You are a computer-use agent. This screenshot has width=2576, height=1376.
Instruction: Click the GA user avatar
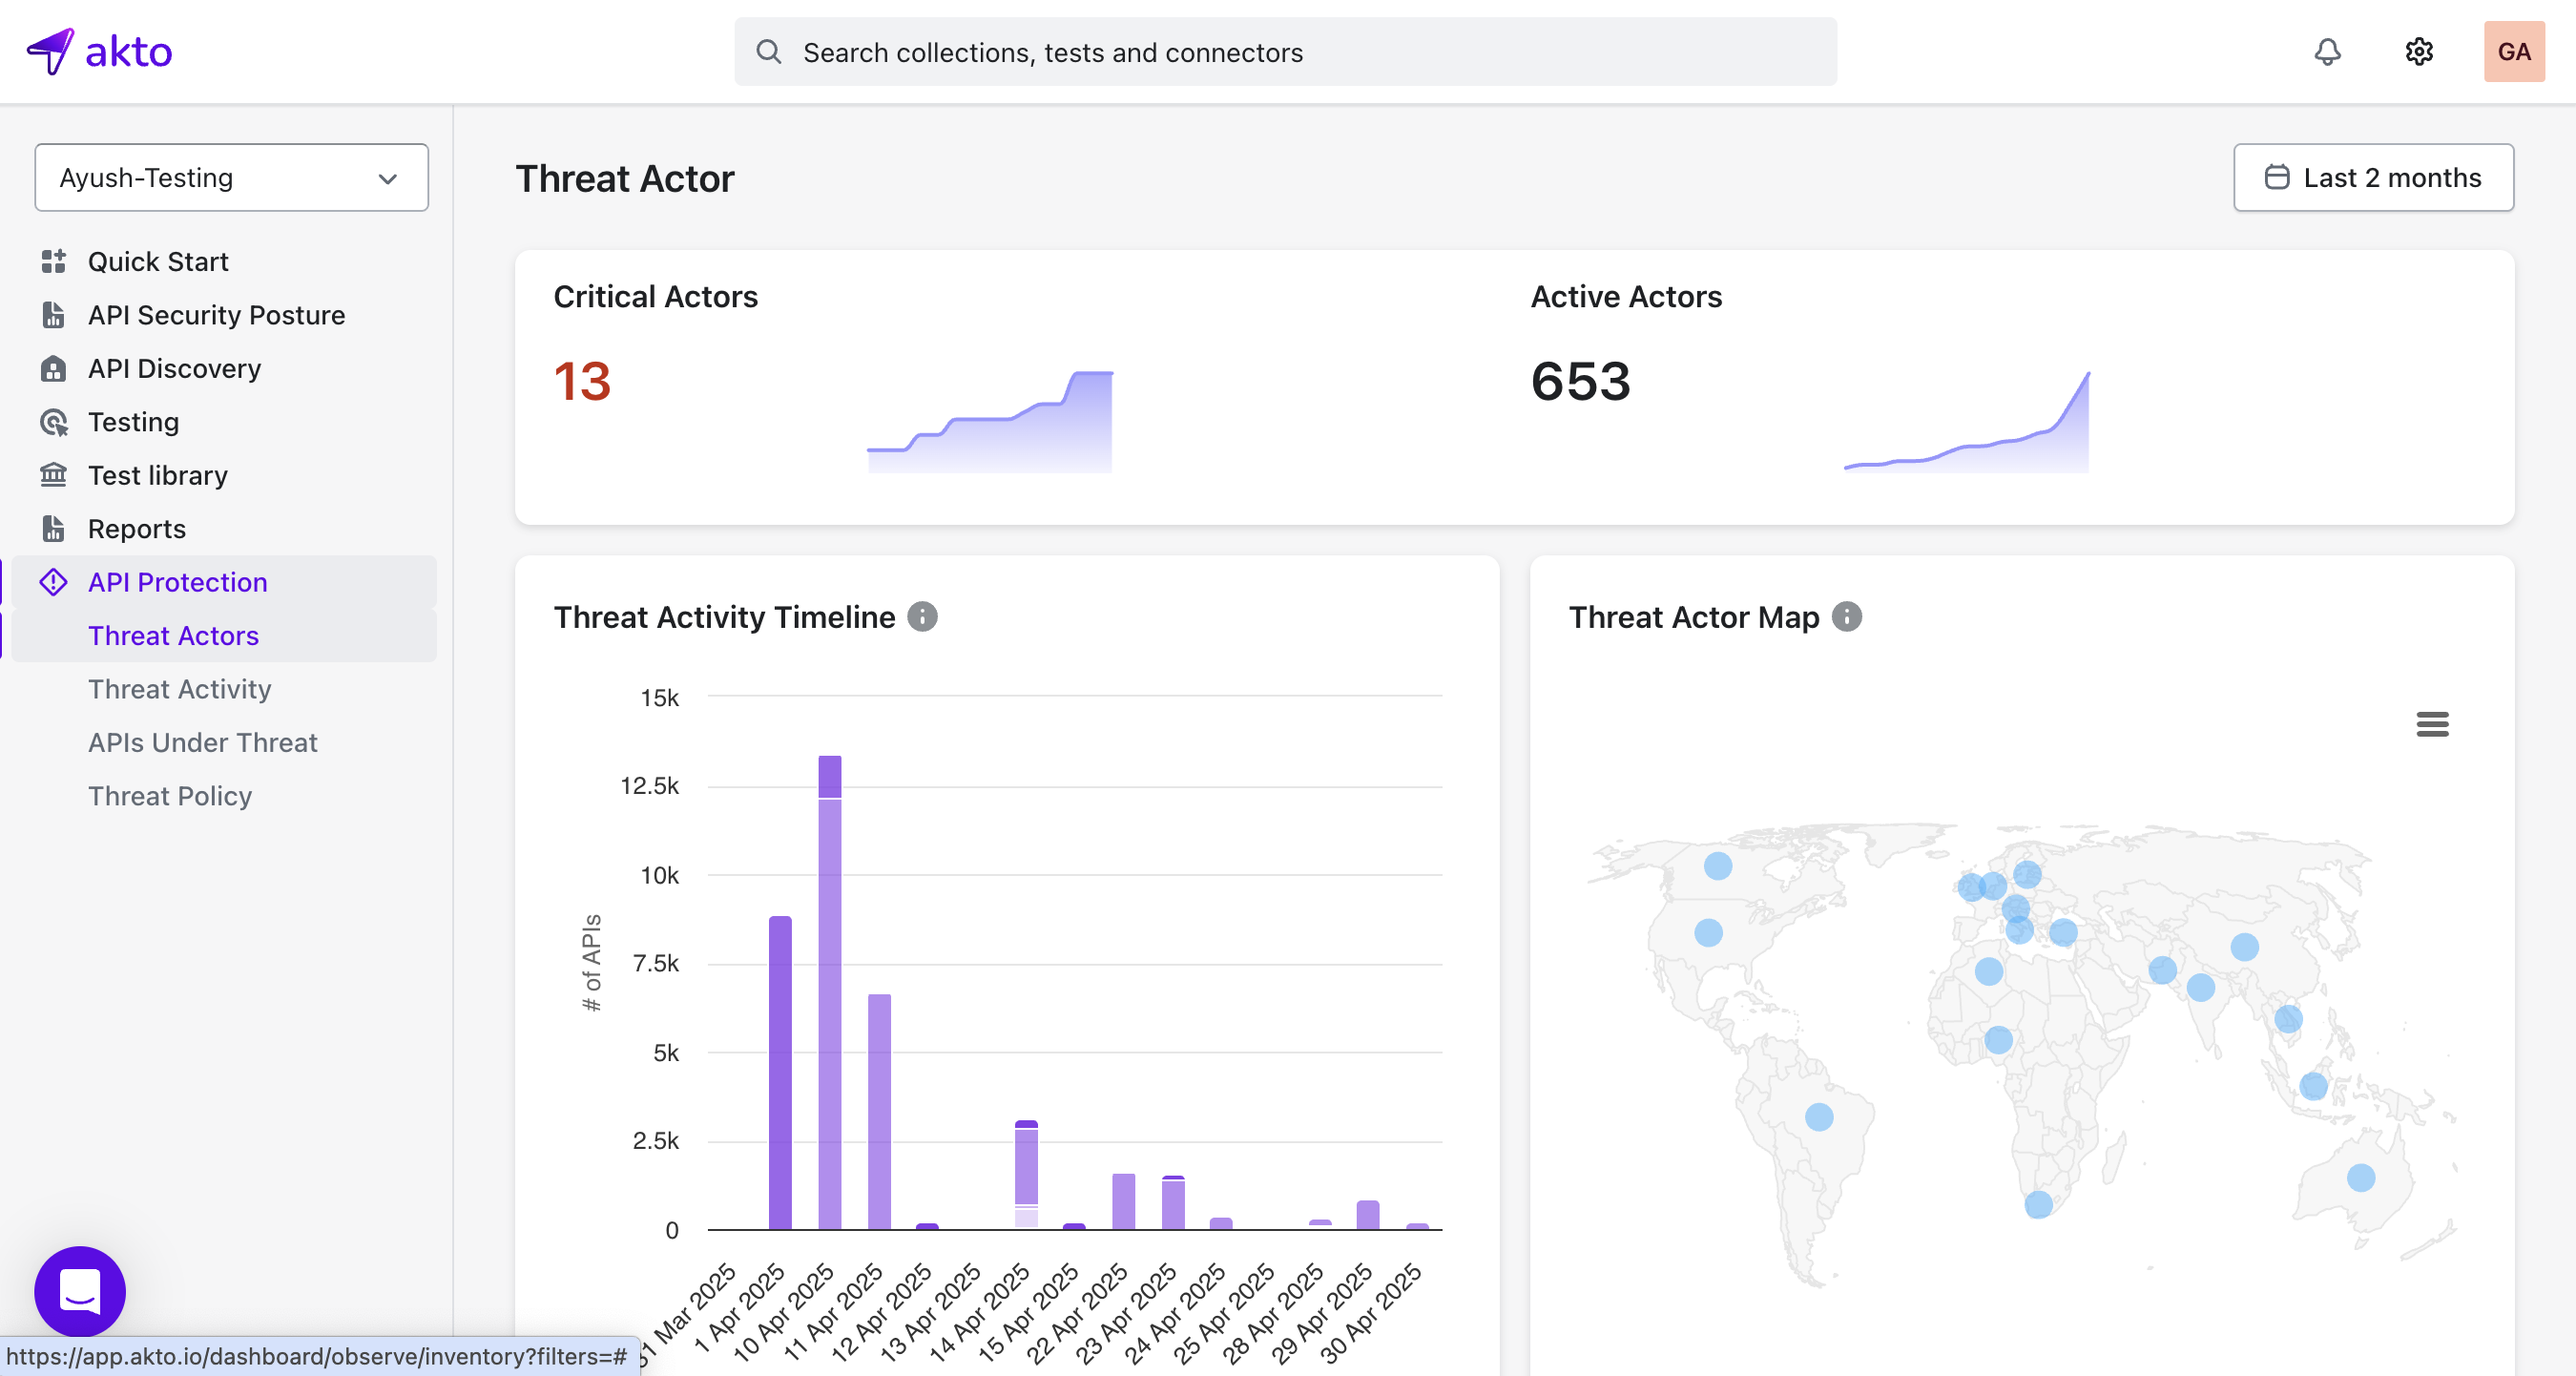2513,52
